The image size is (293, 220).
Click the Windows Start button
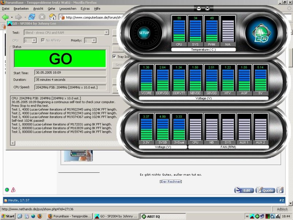[x=8, y=216]
